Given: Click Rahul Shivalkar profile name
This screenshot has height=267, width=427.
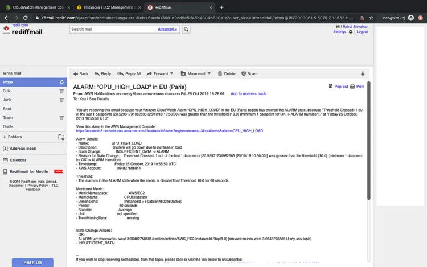Looking at the screenshot, I should click(355, 27).
